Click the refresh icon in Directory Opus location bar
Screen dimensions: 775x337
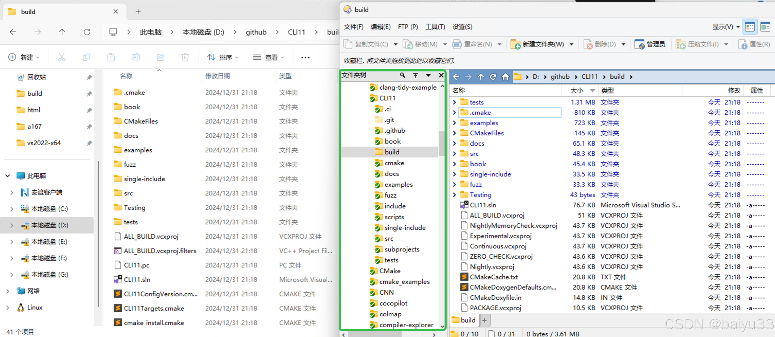coord(493,77)
